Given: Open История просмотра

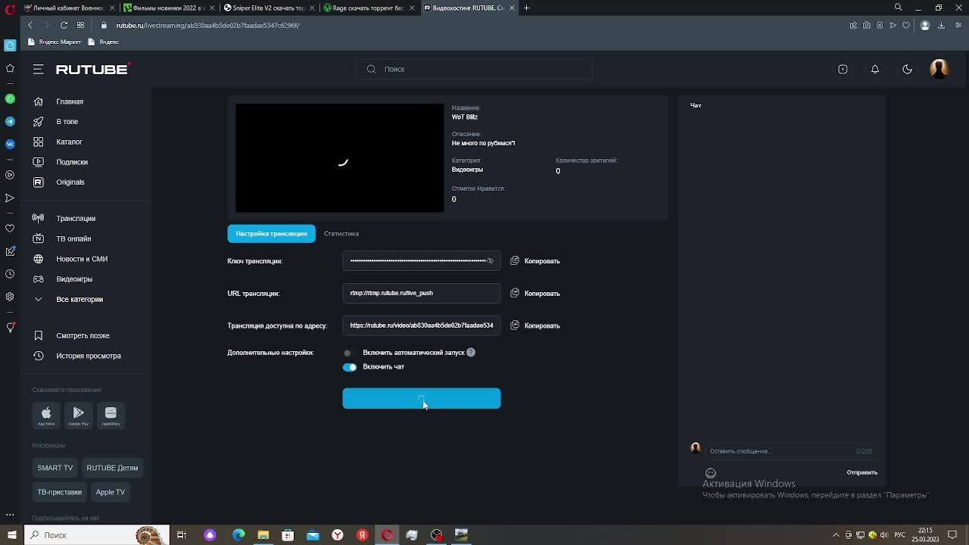Looking at the screenshot, I should click(x=89, y=356).
